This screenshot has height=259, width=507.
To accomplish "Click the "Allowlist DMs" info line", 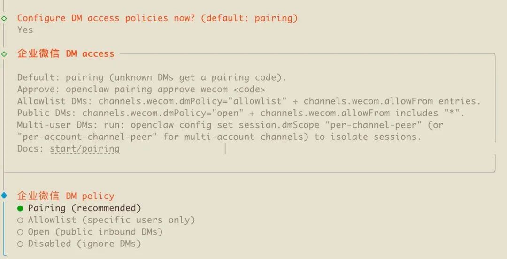I will [249, 101].
